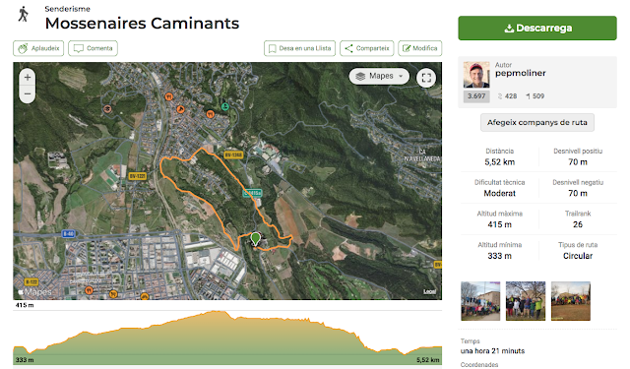This screenshot has height=369, width=630.
Task: Click the green waypoint marker at top of map
Action: (x=225, y=106)
